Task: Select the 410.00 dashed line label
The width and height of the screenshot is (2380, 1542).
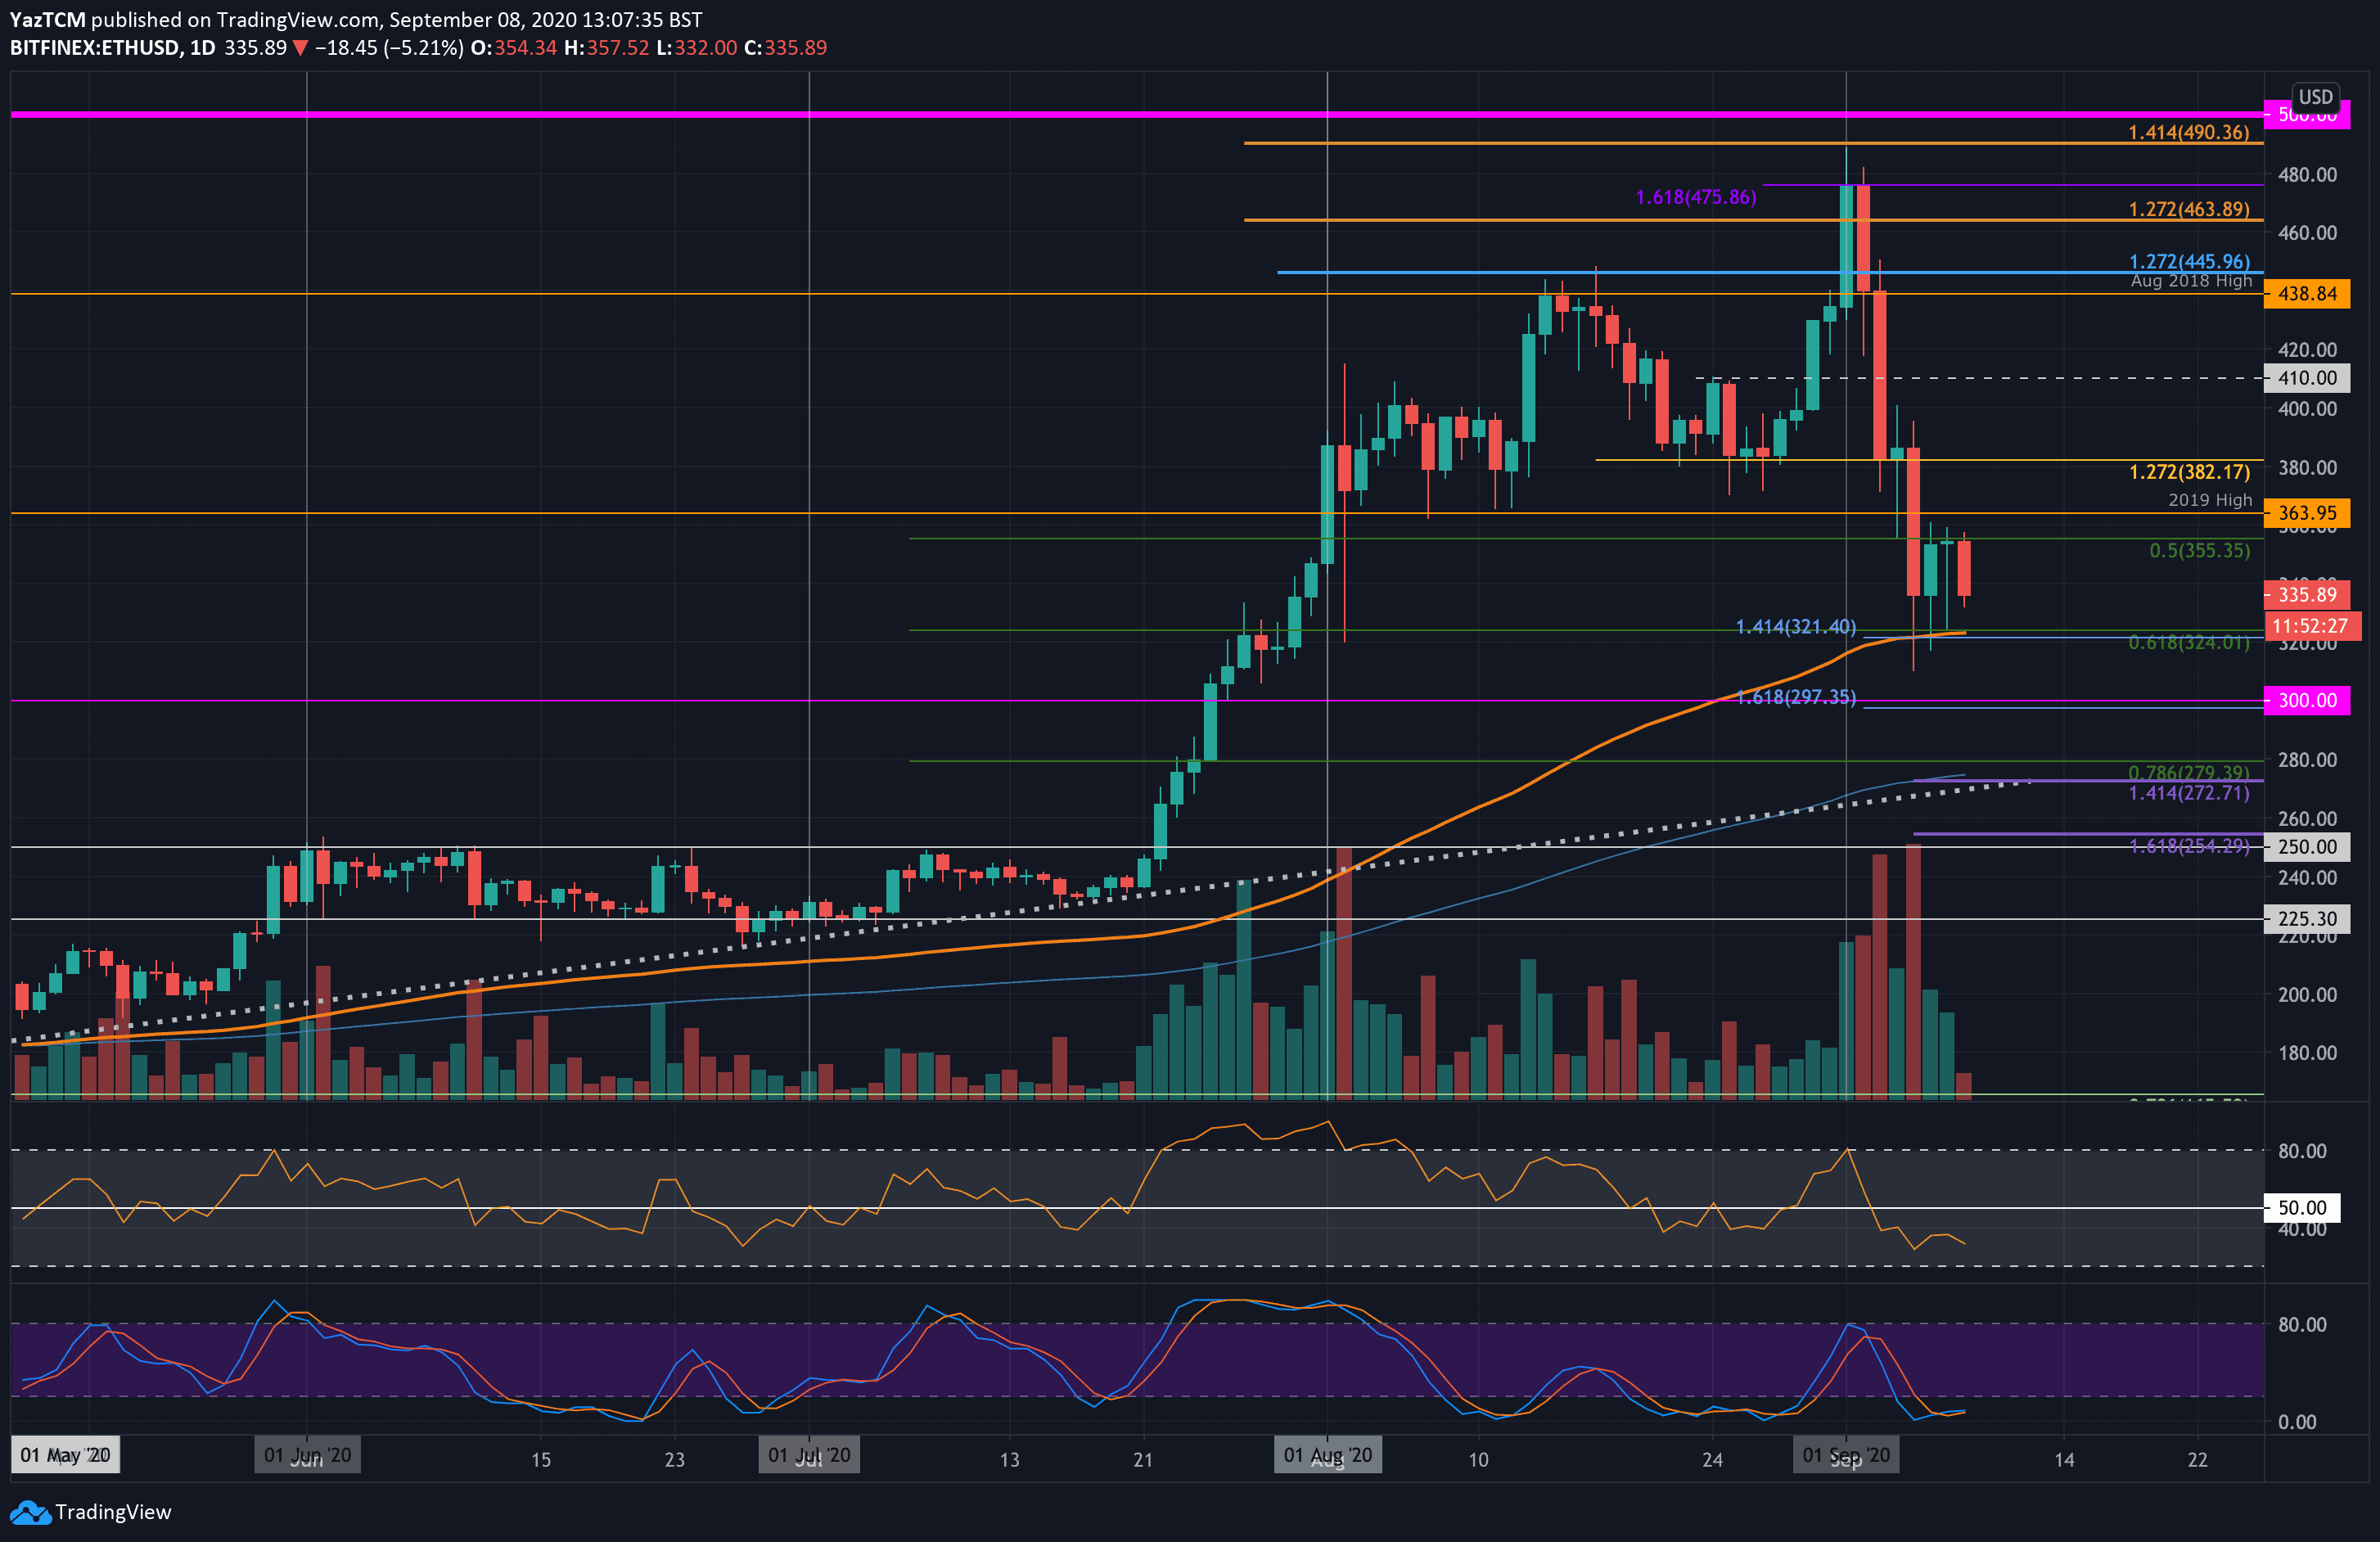Action: 2306,378
